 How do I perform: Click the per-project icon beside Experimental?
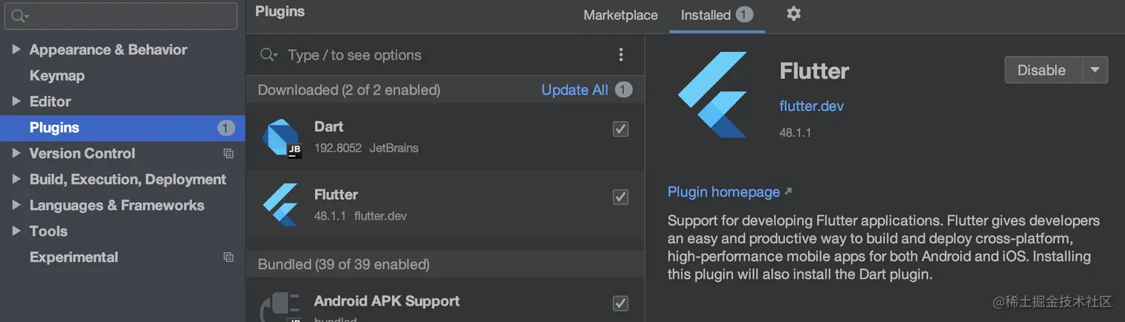(228, 257)
